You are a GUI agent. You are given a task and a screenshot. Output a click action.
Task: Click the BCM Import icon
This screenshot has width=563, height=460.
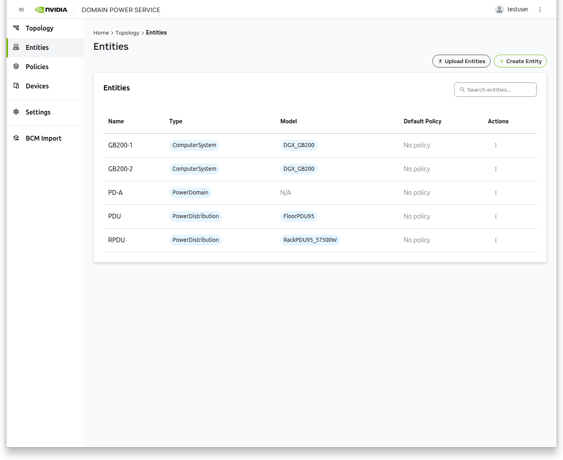tap(16, 138)
